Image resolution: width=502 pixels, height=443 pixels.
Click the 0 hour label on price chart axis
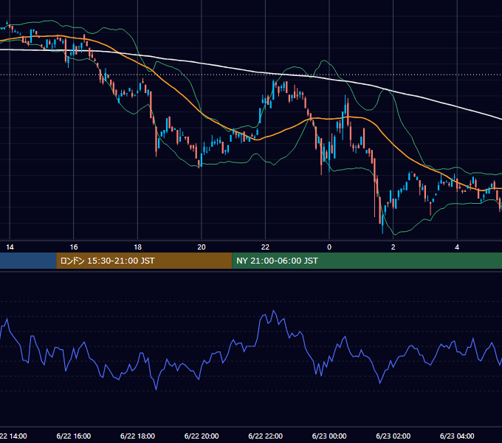point(329,247)
